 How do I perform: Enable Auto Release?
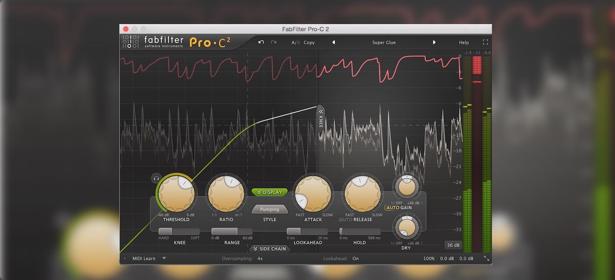(x=346, y=220)
